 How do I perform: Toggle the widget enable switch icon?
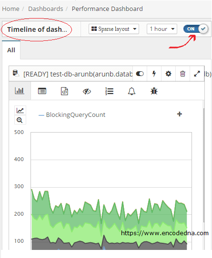click(x=140, y=74)
